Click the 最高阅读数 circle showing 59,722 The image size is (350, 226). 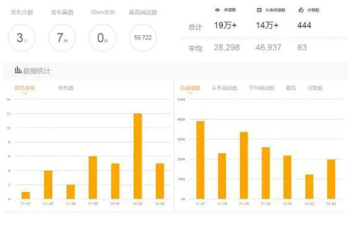(x=143, y=38)
